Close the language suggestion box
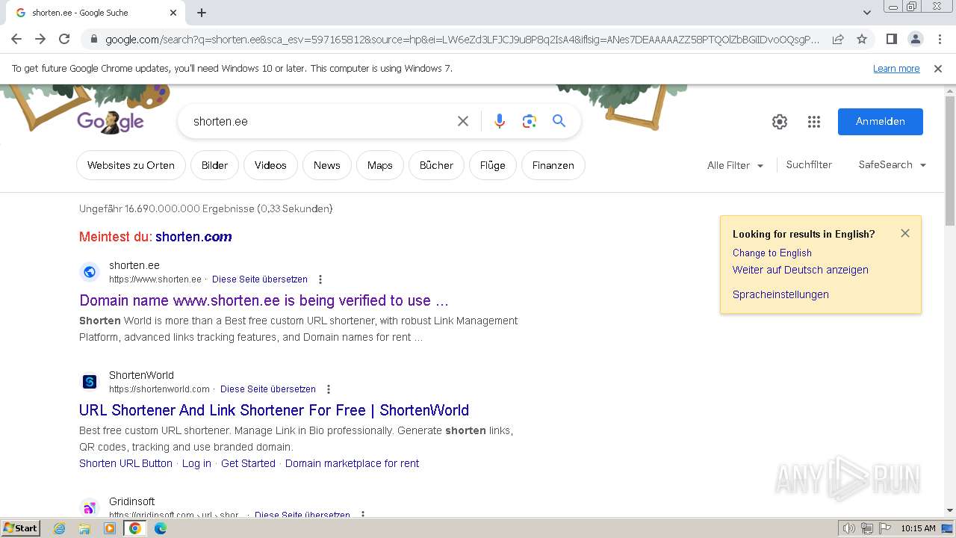Image resolution: width=956 pixels, height=538 pixels. tap(905, 233)
